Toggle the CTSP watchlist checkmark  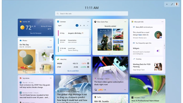tap(88, 67)
